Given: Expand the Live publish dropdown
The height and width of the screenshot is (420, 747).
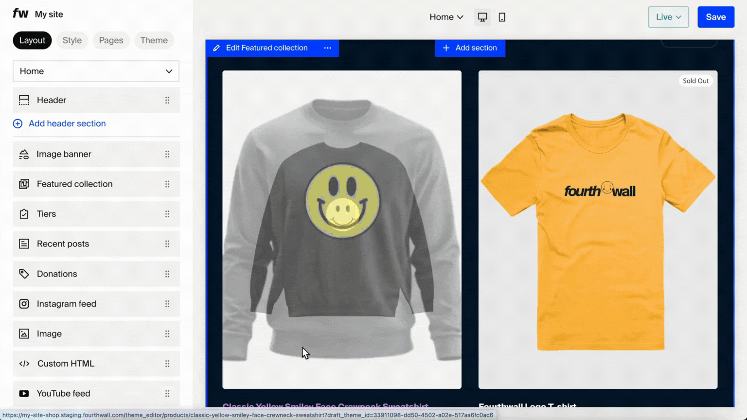Looking at the screenshot, I should (668, 17).
